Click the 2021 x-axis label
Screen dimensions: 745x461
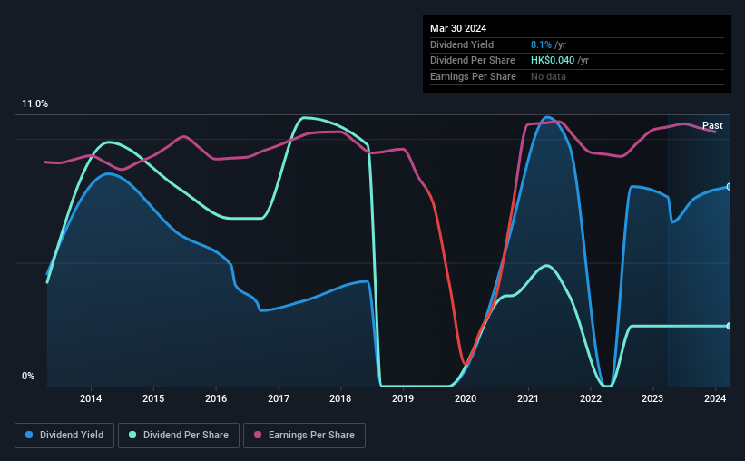528,398
